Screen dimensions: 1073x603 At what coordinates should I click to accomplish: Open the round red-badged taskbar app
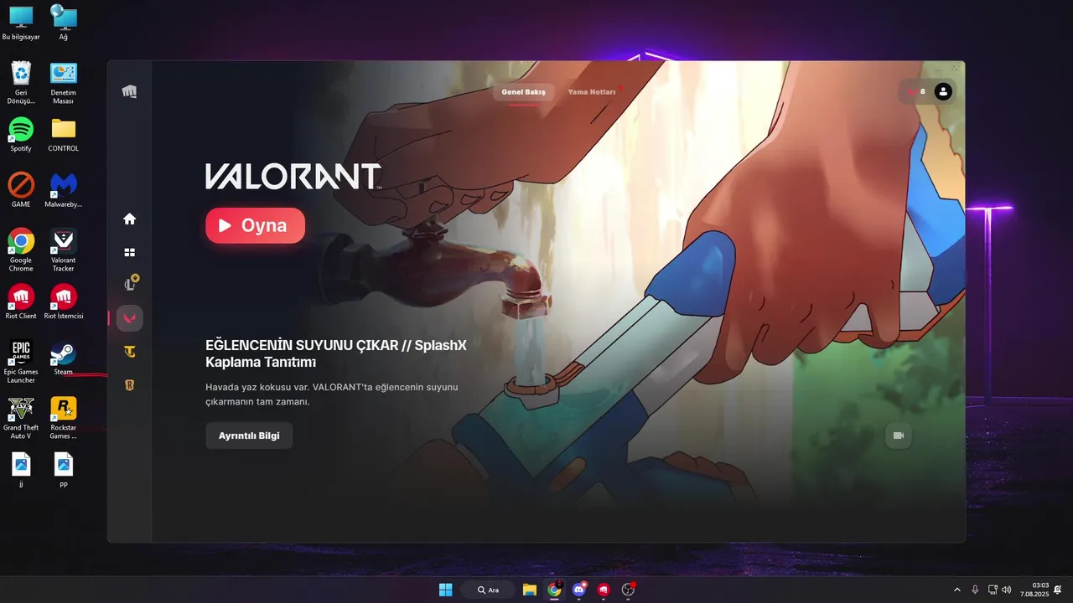click(x=628, y=590)
